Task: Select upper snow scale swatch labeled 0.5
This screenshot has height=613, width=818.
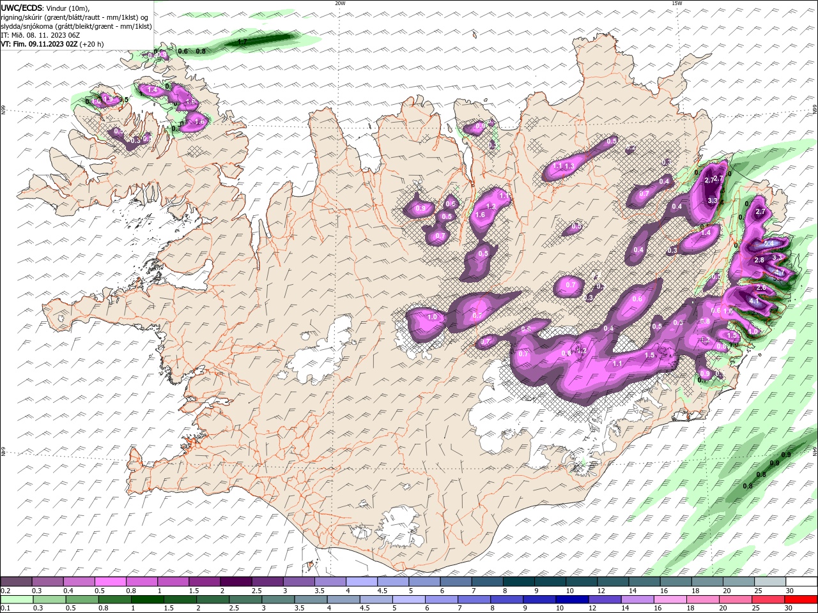Action: [x=110, y=582]
